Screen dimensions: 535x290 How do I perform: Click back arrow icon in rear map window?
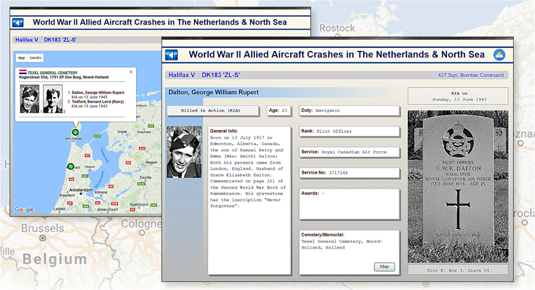(x=18, y=23)
